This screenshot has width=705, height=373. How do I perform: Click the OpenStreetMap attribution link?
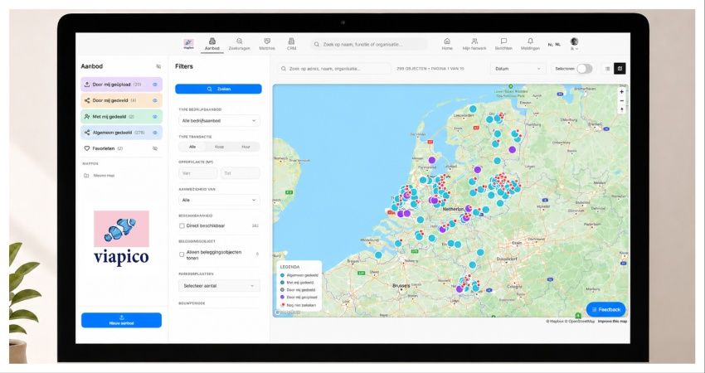[x=581, y=322]
